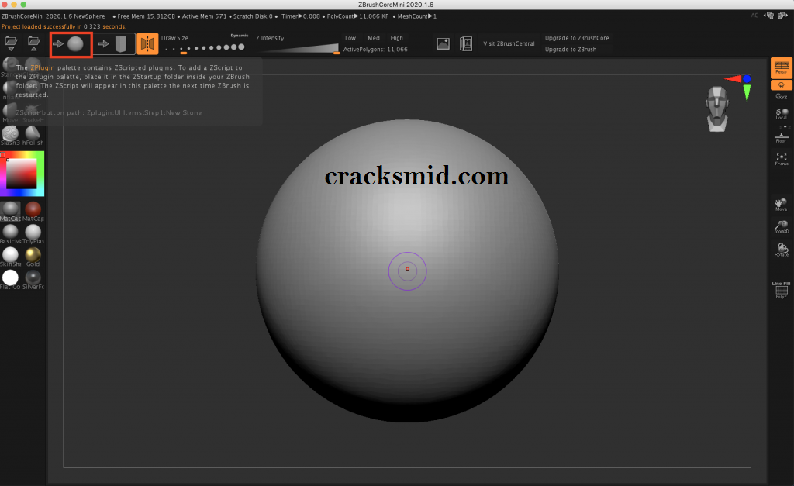Apply the Gold material
The image size is (794, 486).
(x=33, y=257)
